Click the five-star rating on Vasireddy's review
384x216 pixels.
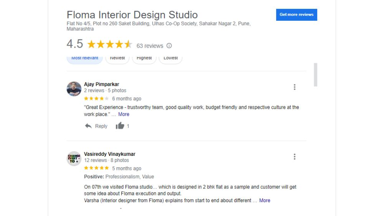(96, 168)
